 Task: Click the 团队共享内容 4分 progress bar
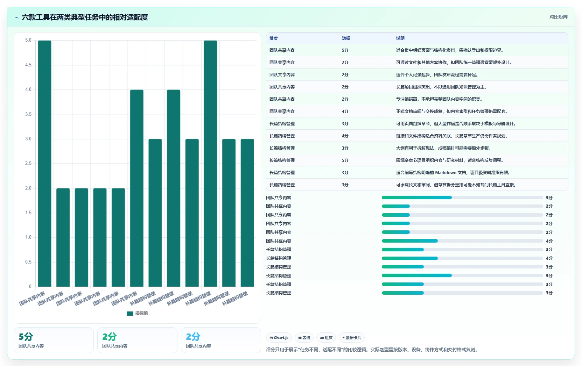tap(462, 241)
